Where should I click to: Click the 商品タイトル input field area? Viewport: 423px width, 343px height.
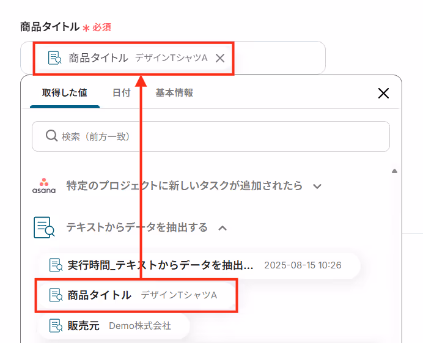click(x=173, y=57)
